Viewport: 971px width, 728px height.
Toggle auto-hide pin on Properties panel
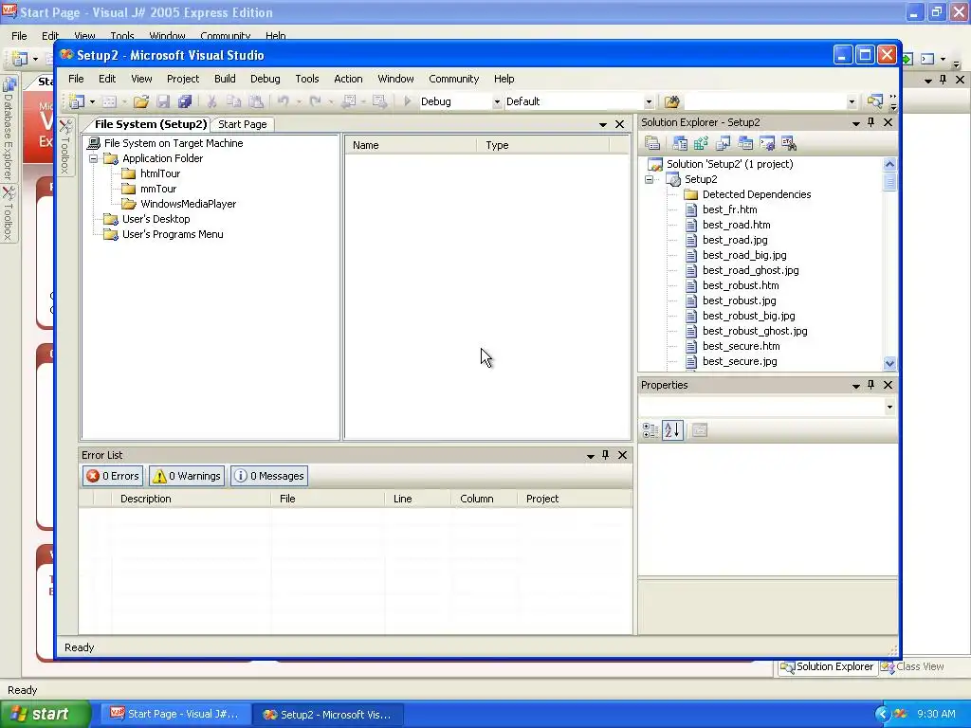871,385
